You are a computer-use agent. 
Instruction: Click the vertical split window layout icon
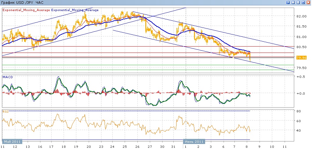click(293, 3)
